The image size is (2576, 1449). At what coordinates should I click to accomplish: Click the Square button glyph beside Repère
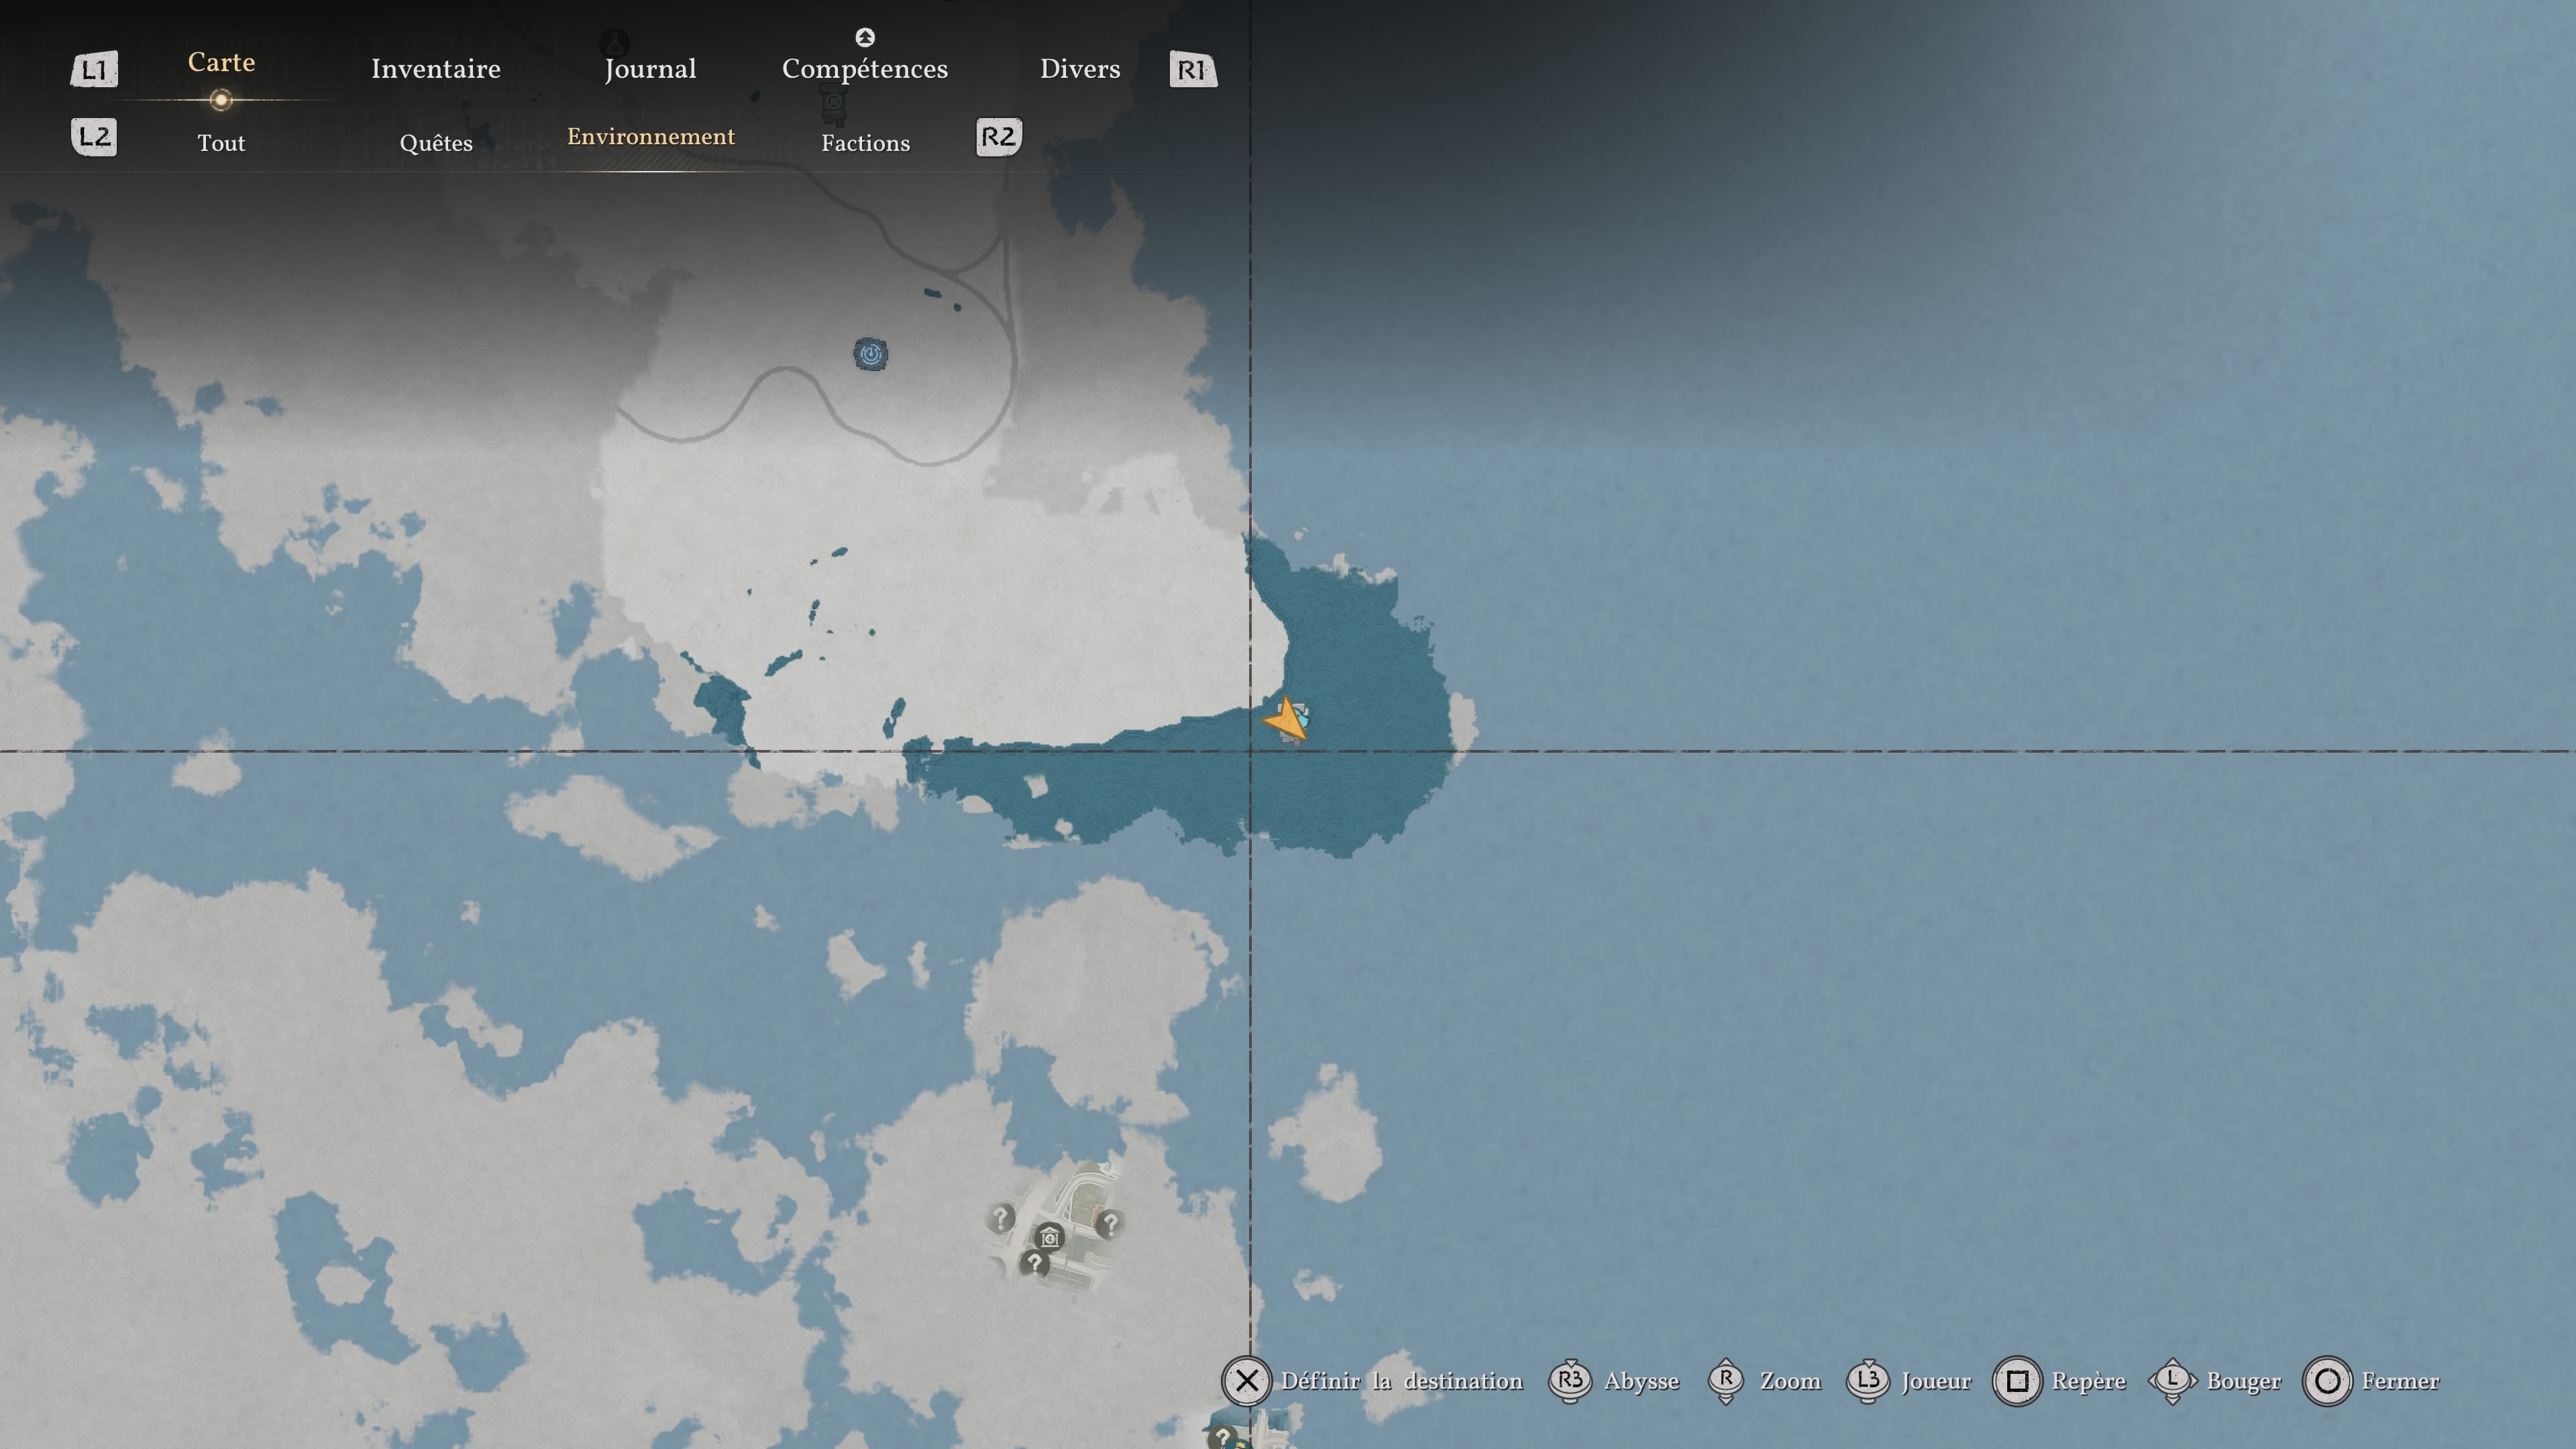point(2017,1381)
